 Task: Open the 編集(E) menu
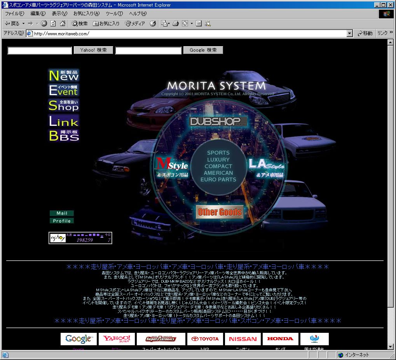point(38,13)
